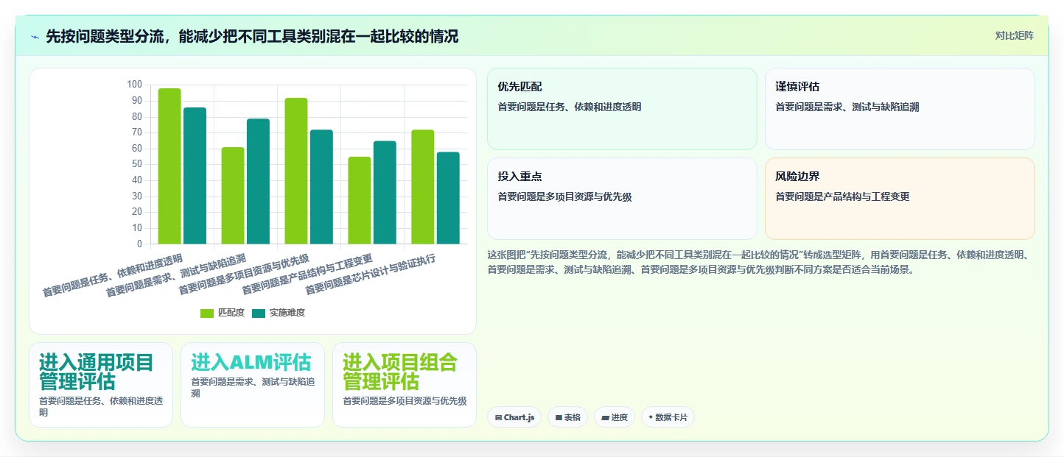Click the 匹配度 bar for 任务、依赖和进度透明
The image size is (1064, 457).
coord(169,166)
